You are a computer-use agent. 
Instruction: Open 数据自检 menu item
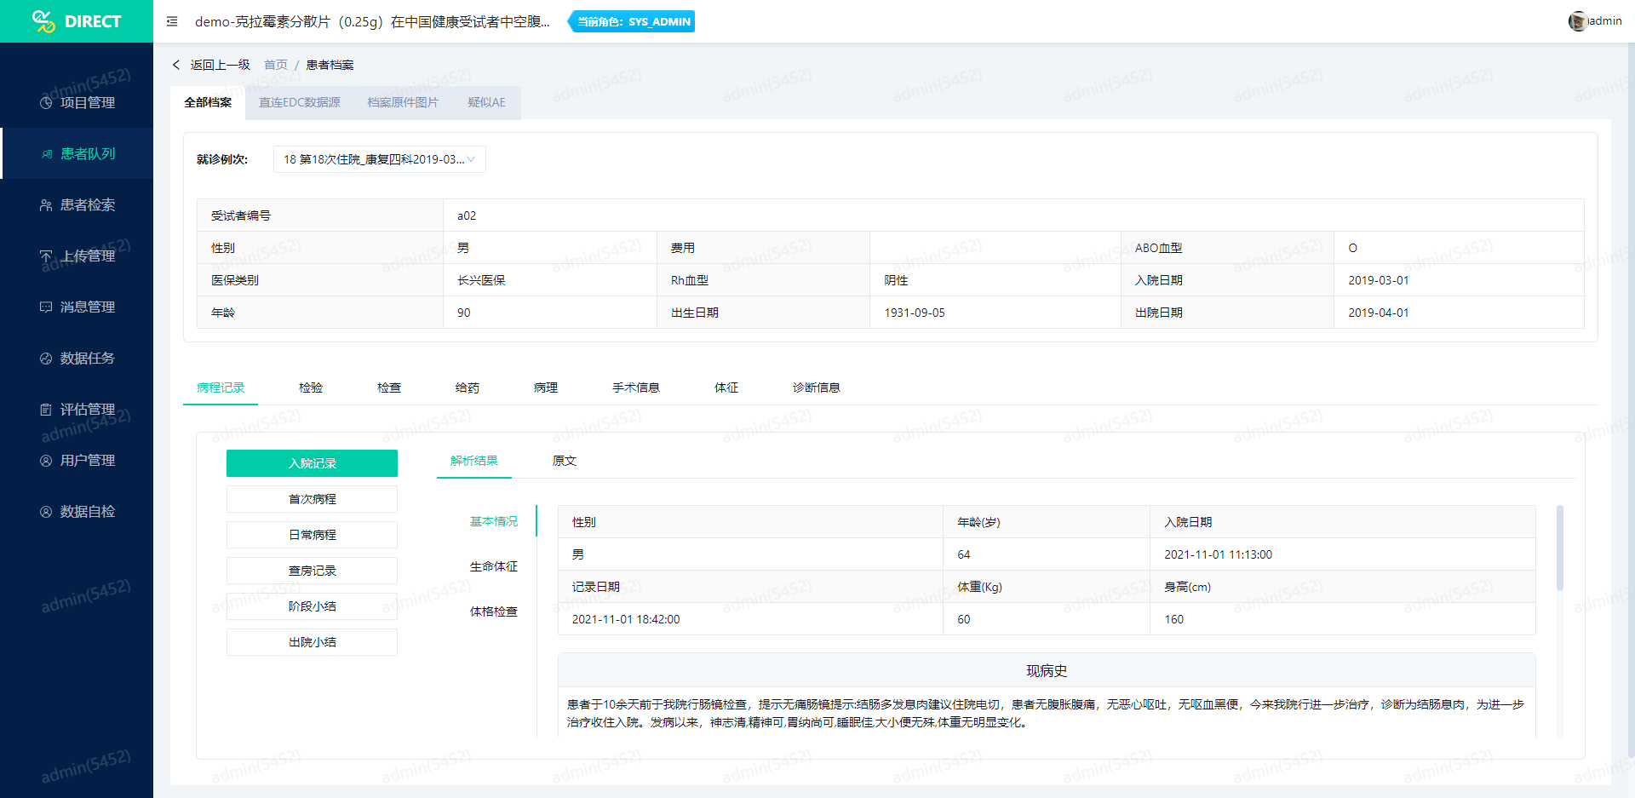[77, 512]
